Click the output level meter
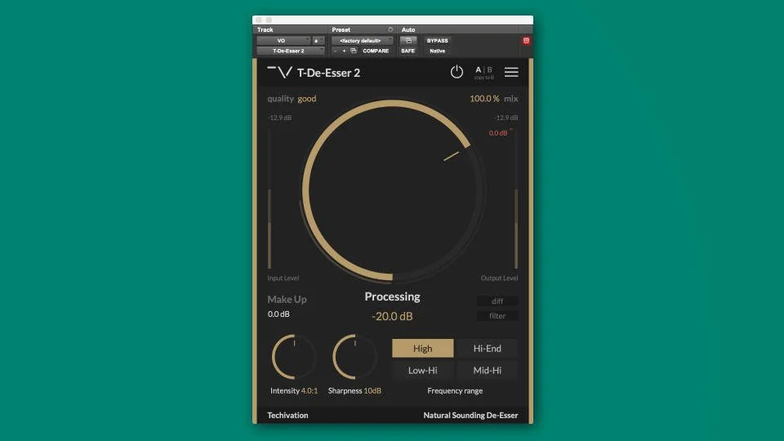This screenshot has width=784, height=441. [x=516, y=199]
